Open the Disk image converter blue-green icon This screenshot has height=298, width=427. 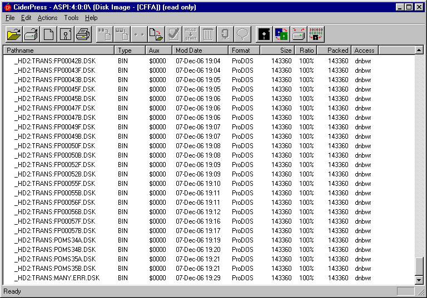281,34
